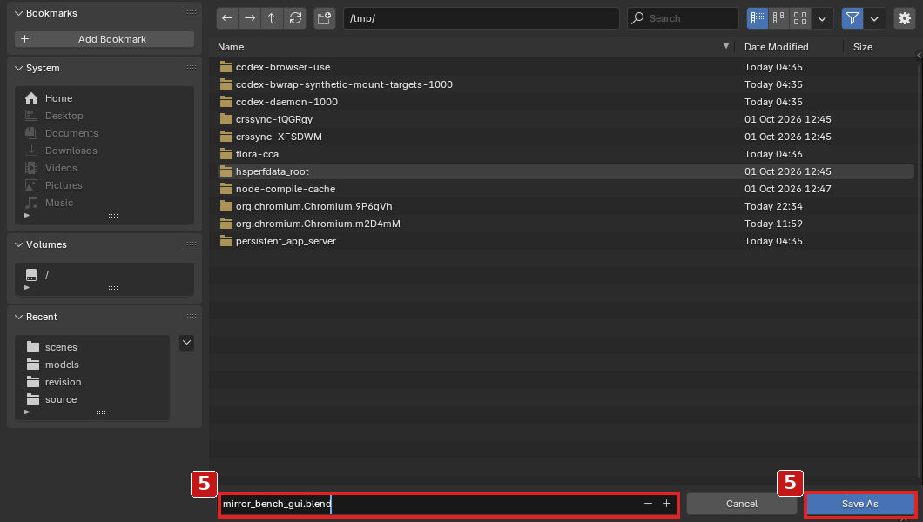Viewport: 923px width, 522px height.
Task: Select the codex-daemon-1000 folder
Action: click(x=565, y=102)
